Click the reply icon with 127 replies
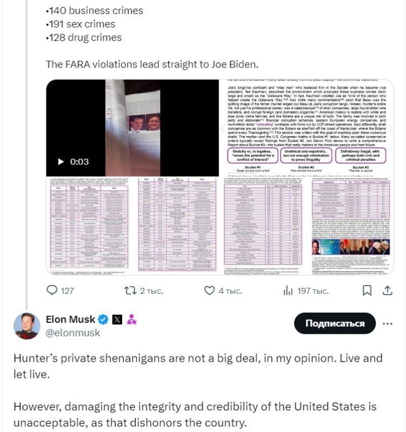The image size is (406, 432). pyautogui.click(x=52, y=291)
